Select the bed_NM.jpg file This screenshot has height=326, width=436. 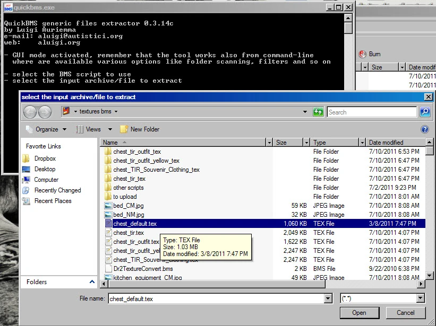click(129, 215)
